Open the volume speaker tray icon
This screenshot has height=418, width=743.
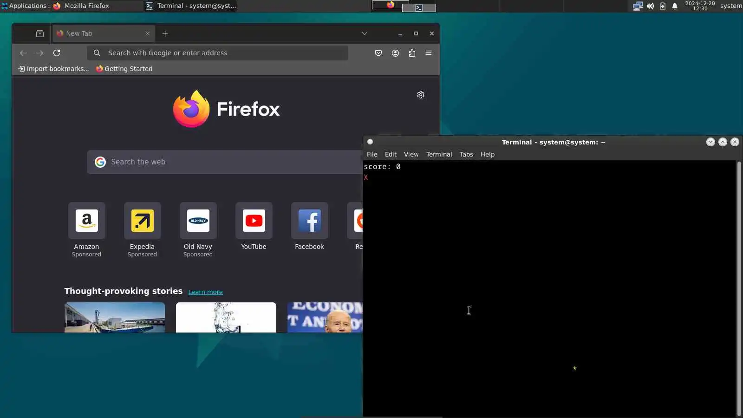pos(650,6)
